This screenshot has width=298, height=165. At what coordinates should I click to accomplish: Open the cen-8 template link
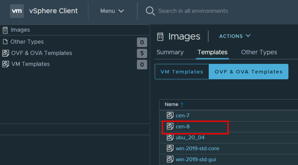pyautogui.click(x=182, y=127)
